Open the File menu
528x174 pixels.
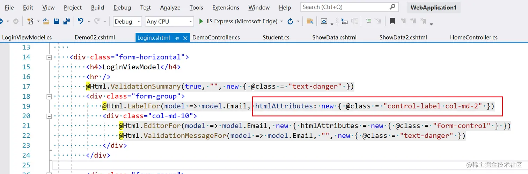point(9,7)
